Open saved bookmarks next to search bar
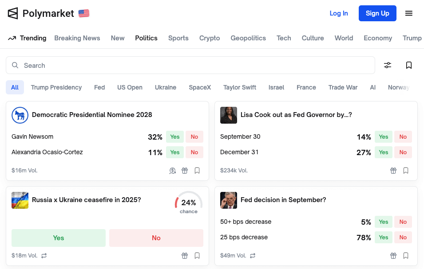Screen dimensions: 424x269 (408, 65)
